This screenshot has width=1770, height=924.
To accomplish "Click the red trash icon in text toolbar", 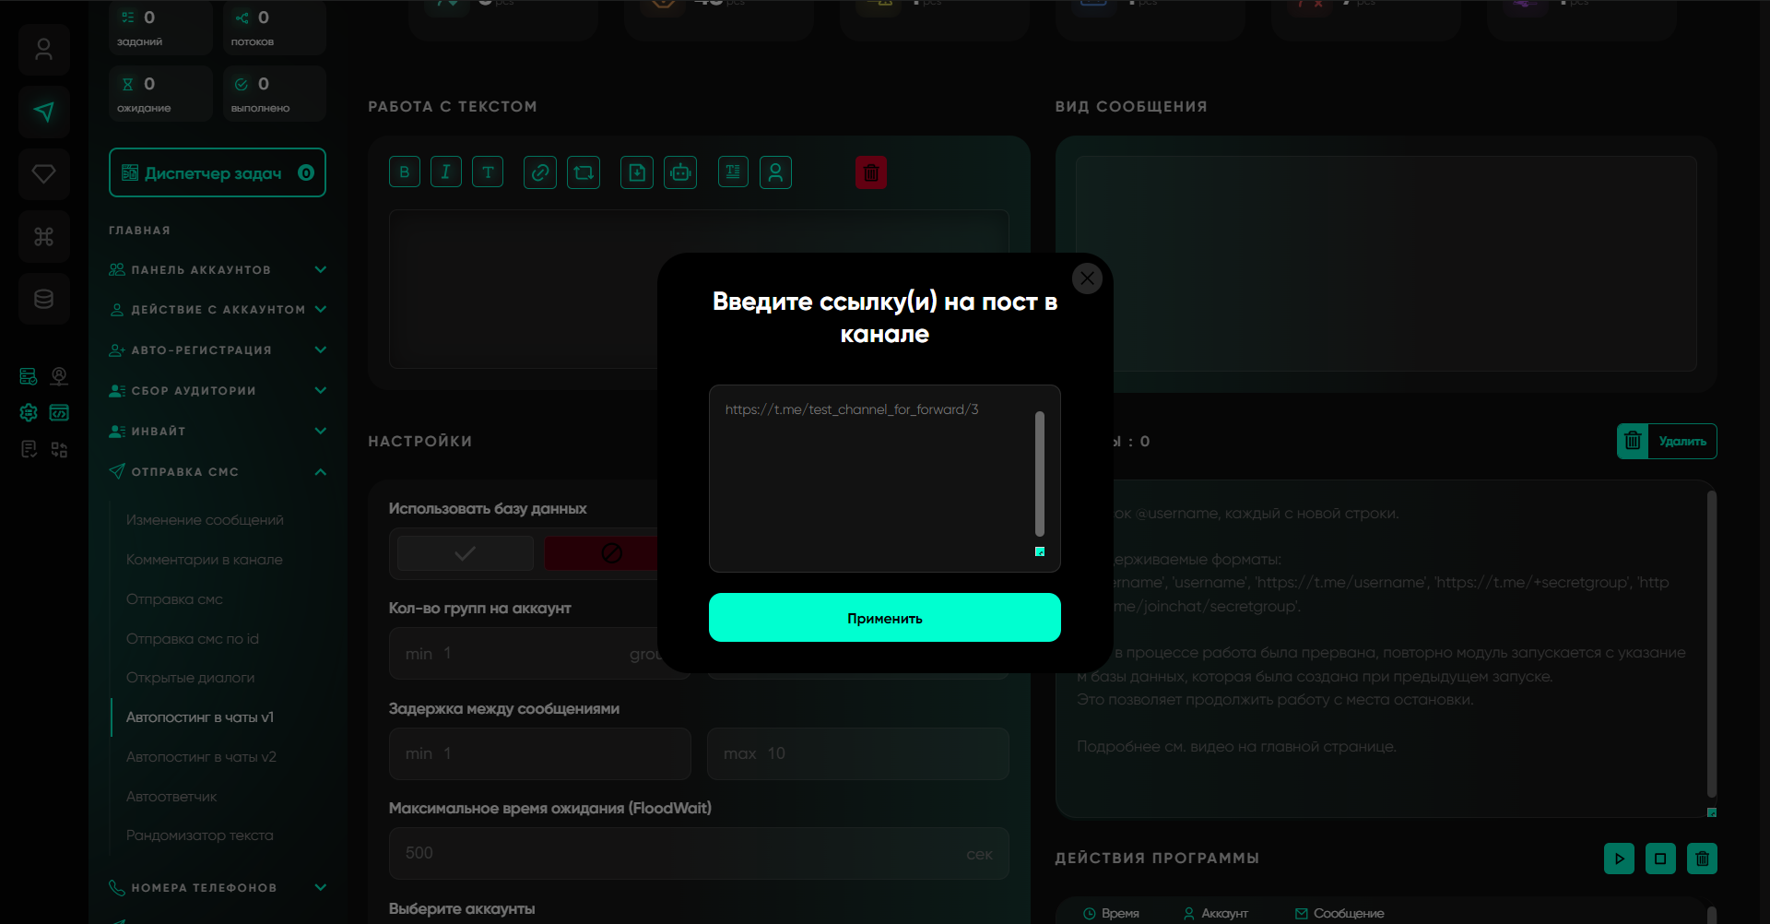I will point(870,172).
